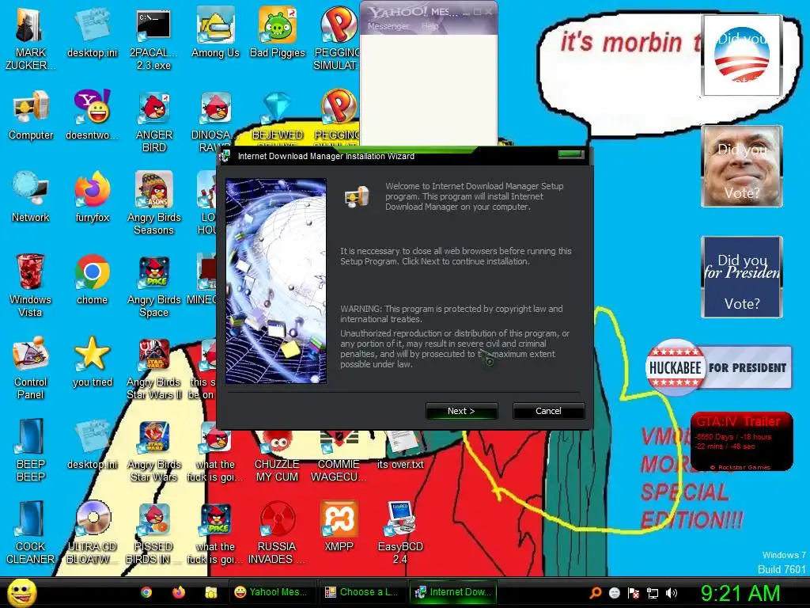Click the 'for President' Did you Vote gadget
This screenshot has width=810, height=608.
pos(742,277)
